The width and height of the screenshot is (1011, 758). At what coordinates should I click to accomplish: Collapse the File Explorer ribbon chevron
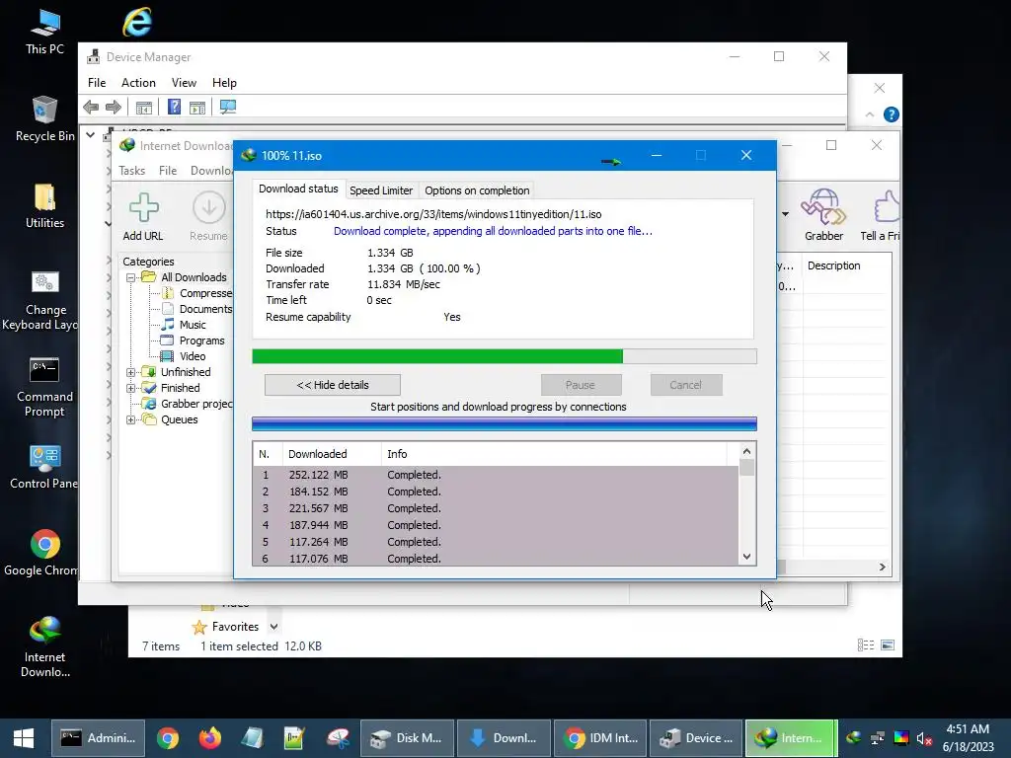[x=870, y=114]
